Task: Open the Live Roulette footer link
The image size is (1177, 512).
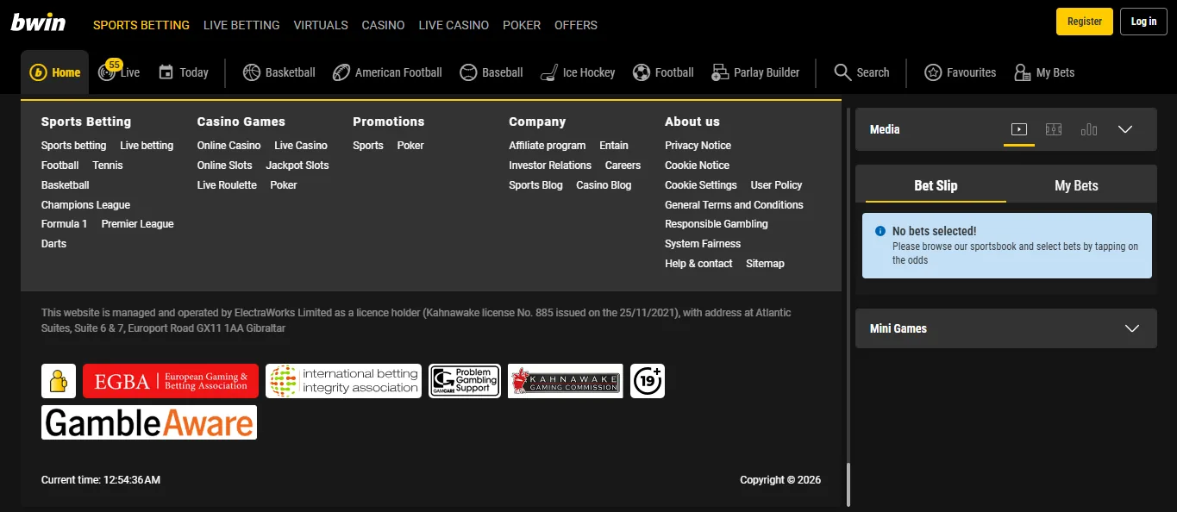Action: pos(227,185)
